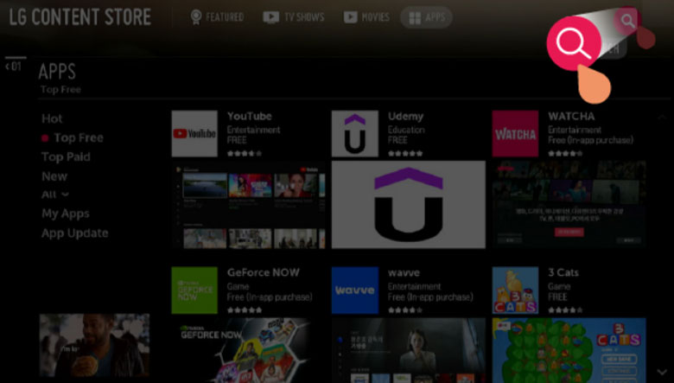Open the Top Paid list
674x383 pixels.
pos(66,156)
